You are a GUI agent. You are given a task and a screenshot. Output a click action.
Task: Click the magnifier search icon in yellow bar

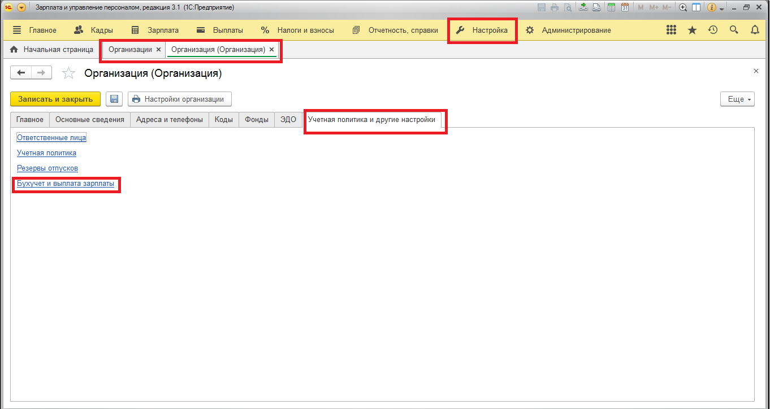tap(734, 30)
